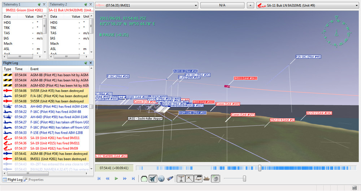Select the 9M311 Grison (Unit #261) title
The width and height of the screenshot is (361, 191).
point(25,10)
